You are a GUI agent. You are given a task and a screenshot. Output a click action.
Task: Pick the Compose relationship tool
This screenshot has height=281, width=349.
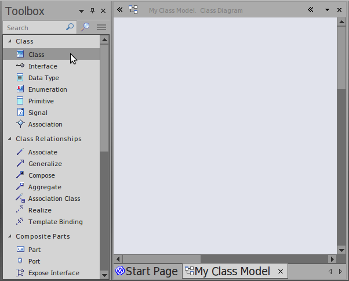coord(41,175)
